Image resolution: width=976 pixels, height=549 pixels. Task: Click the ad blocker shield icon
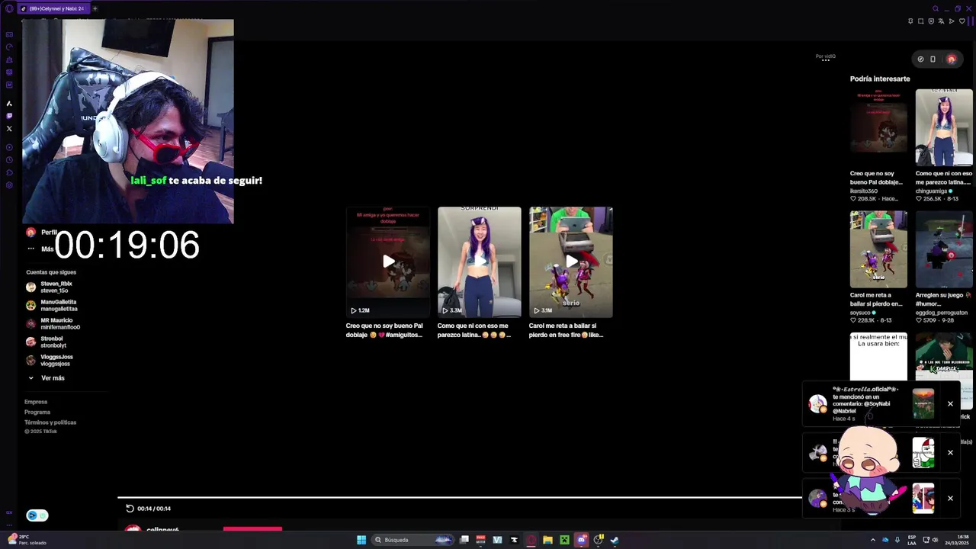pos(931,21)
